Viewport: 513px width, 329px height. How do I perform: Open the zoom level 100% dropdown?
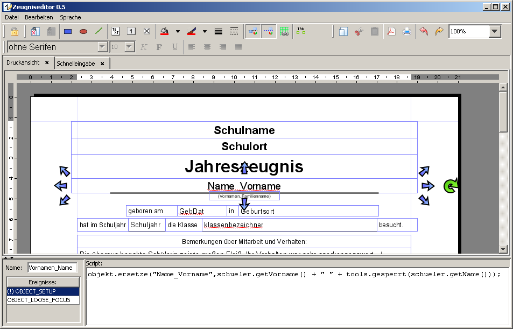tap(495, 31)
